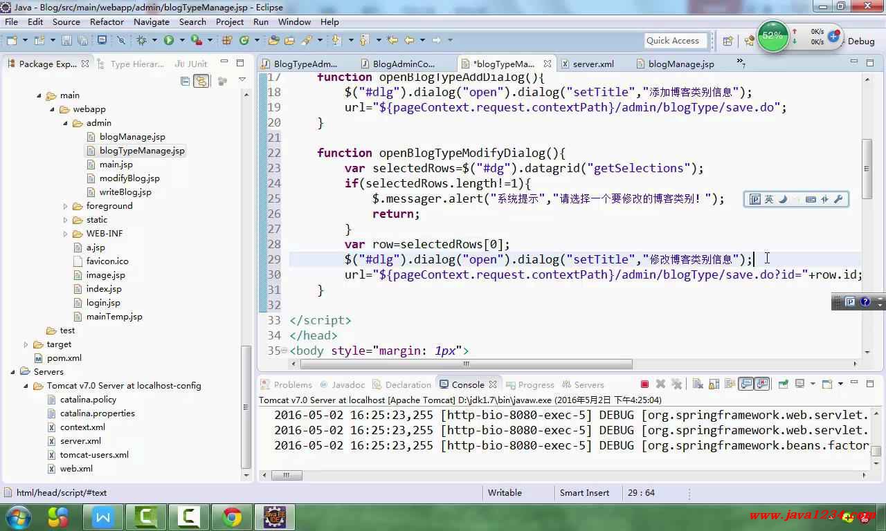Viewport: 886px width, 531px height.
Task: Click the Quick Access search field
Action: (x=676, y=41)
